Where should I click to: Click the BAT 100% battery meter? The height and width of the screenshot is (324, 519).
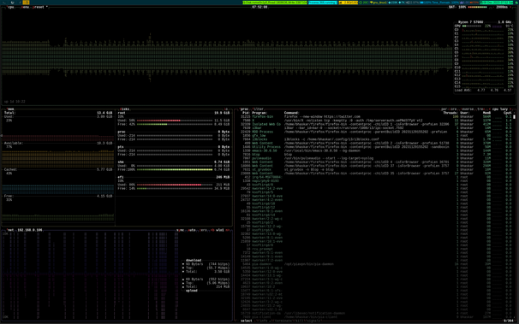click(468, 7)
